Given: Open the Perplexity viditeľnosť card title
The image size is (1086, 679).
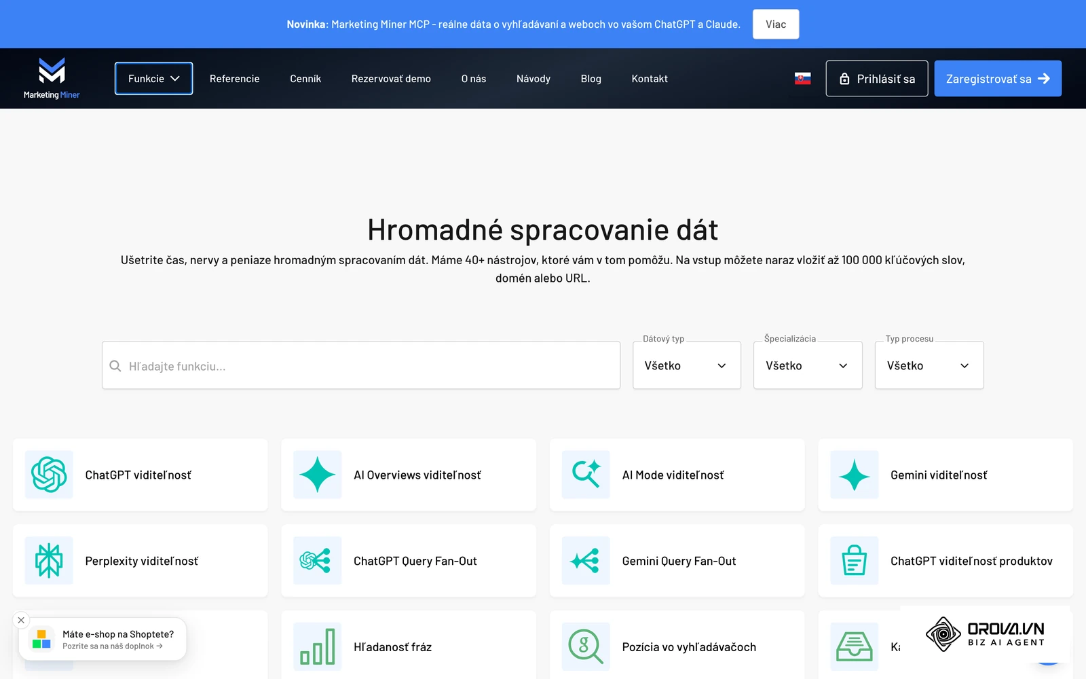Looking at the screenshot, I should 142,561.
